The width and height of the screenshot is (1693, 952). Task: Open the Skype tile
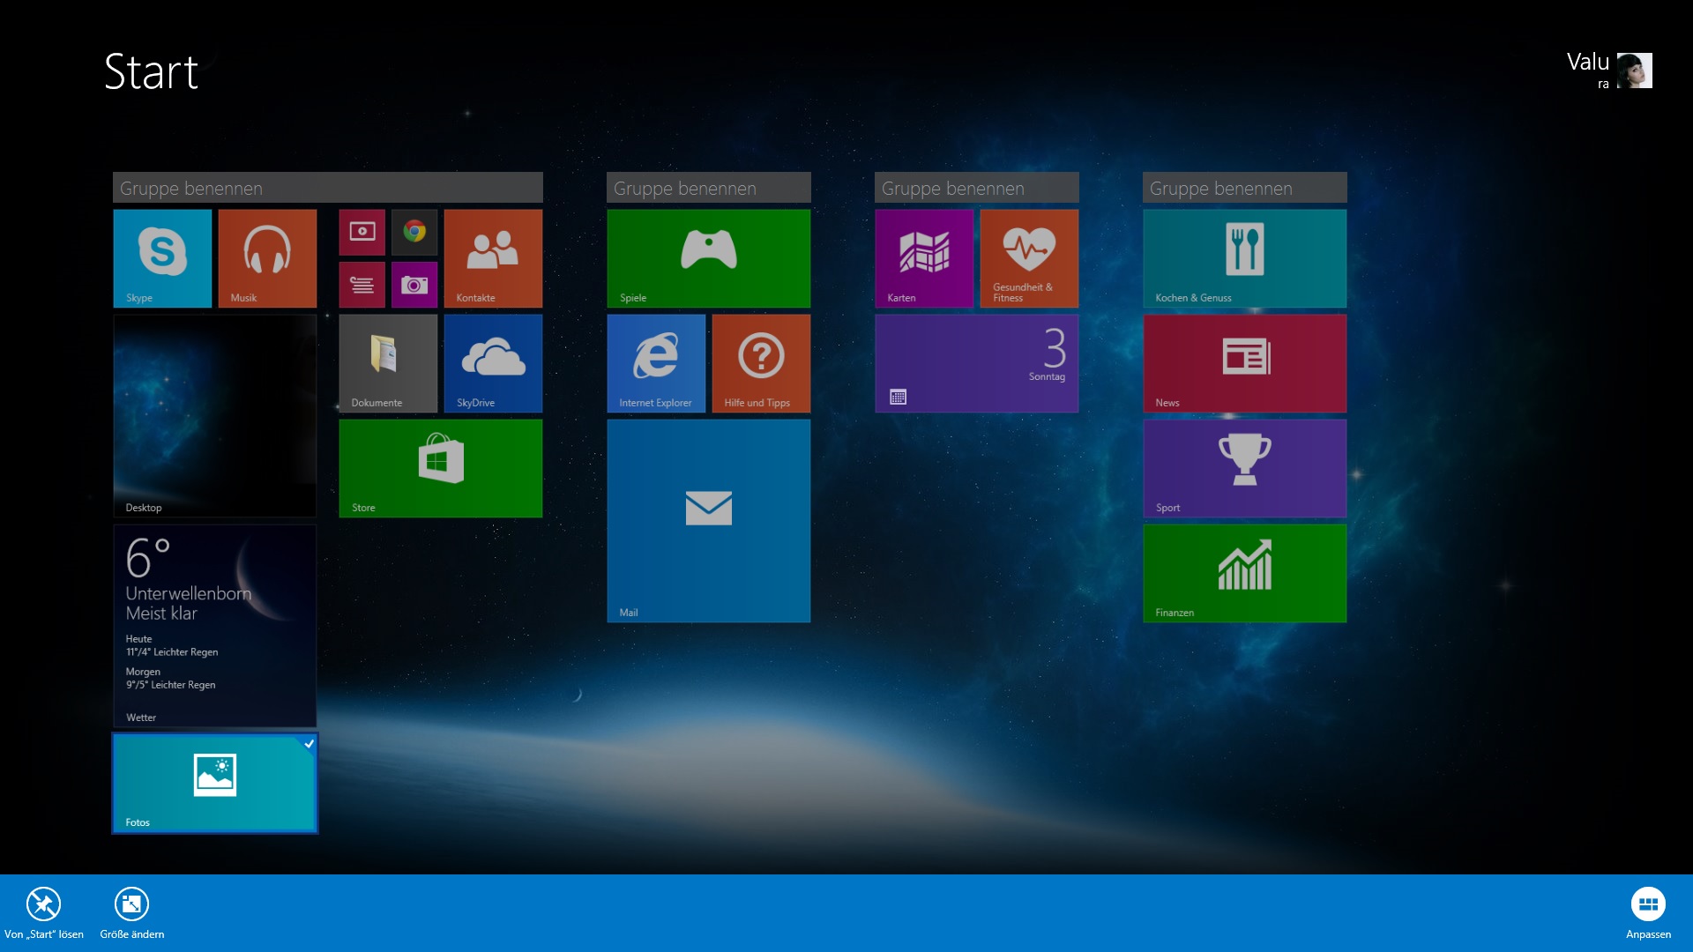tap(162, 257)
